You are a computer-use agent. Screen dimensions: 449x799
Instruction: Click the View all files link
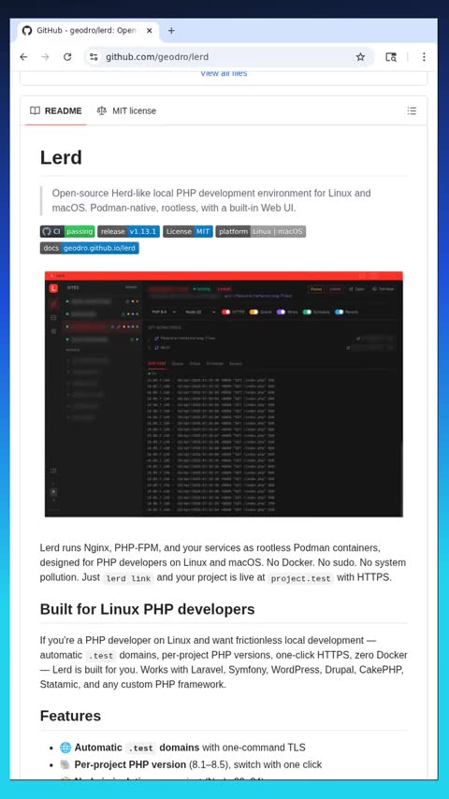coord(224,73)
